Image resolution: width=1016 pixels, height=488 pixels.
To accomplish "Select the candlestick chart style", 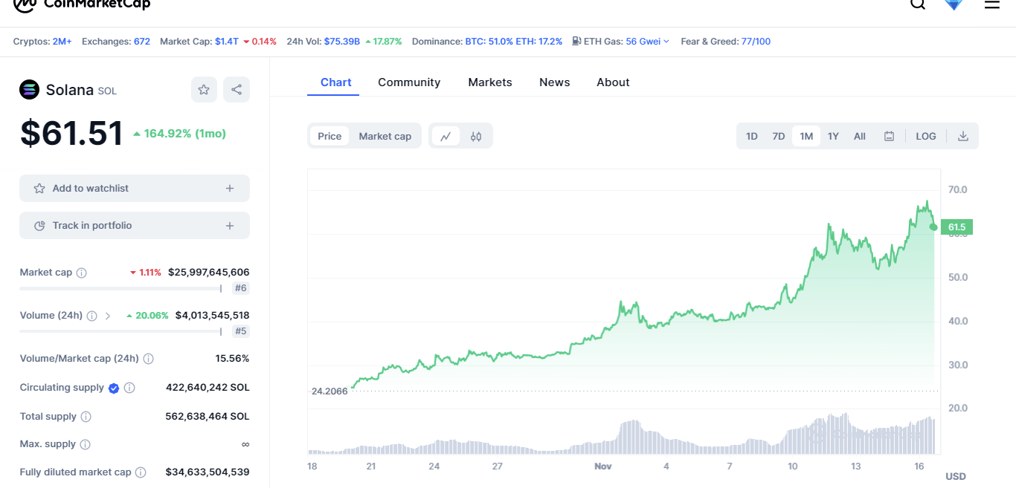I will tap(476, 136).
